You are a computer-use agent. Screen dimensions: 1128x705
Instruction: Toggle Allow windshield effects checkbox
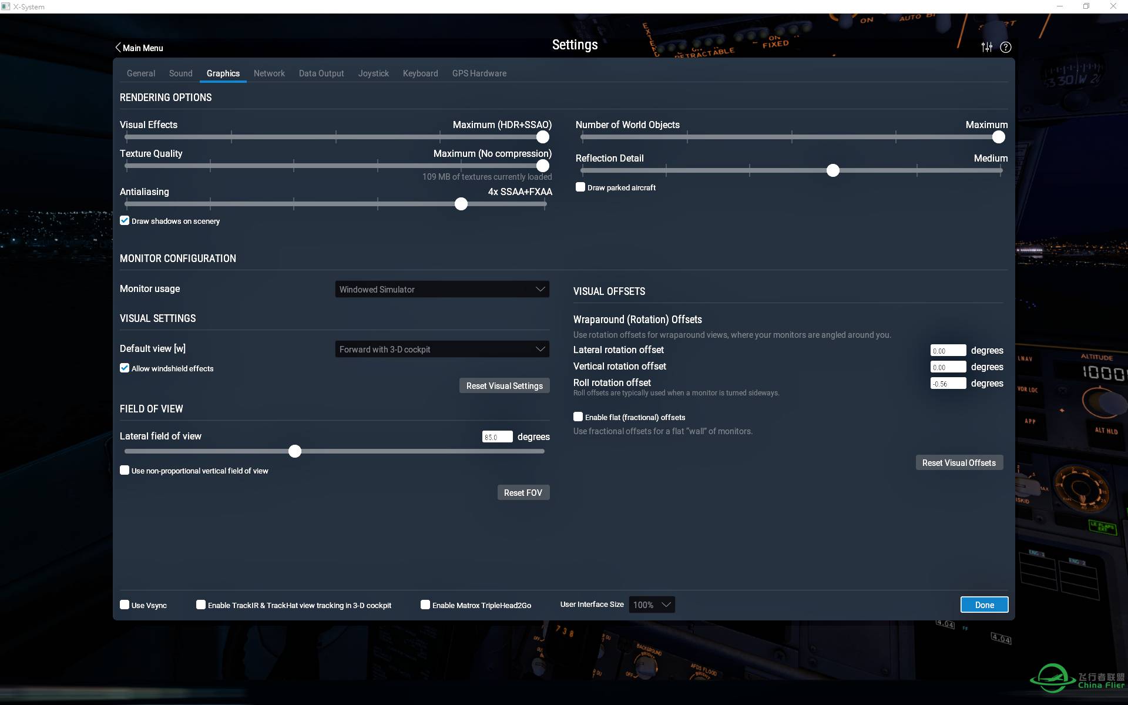pyautogui.click(x=125, y=368)
